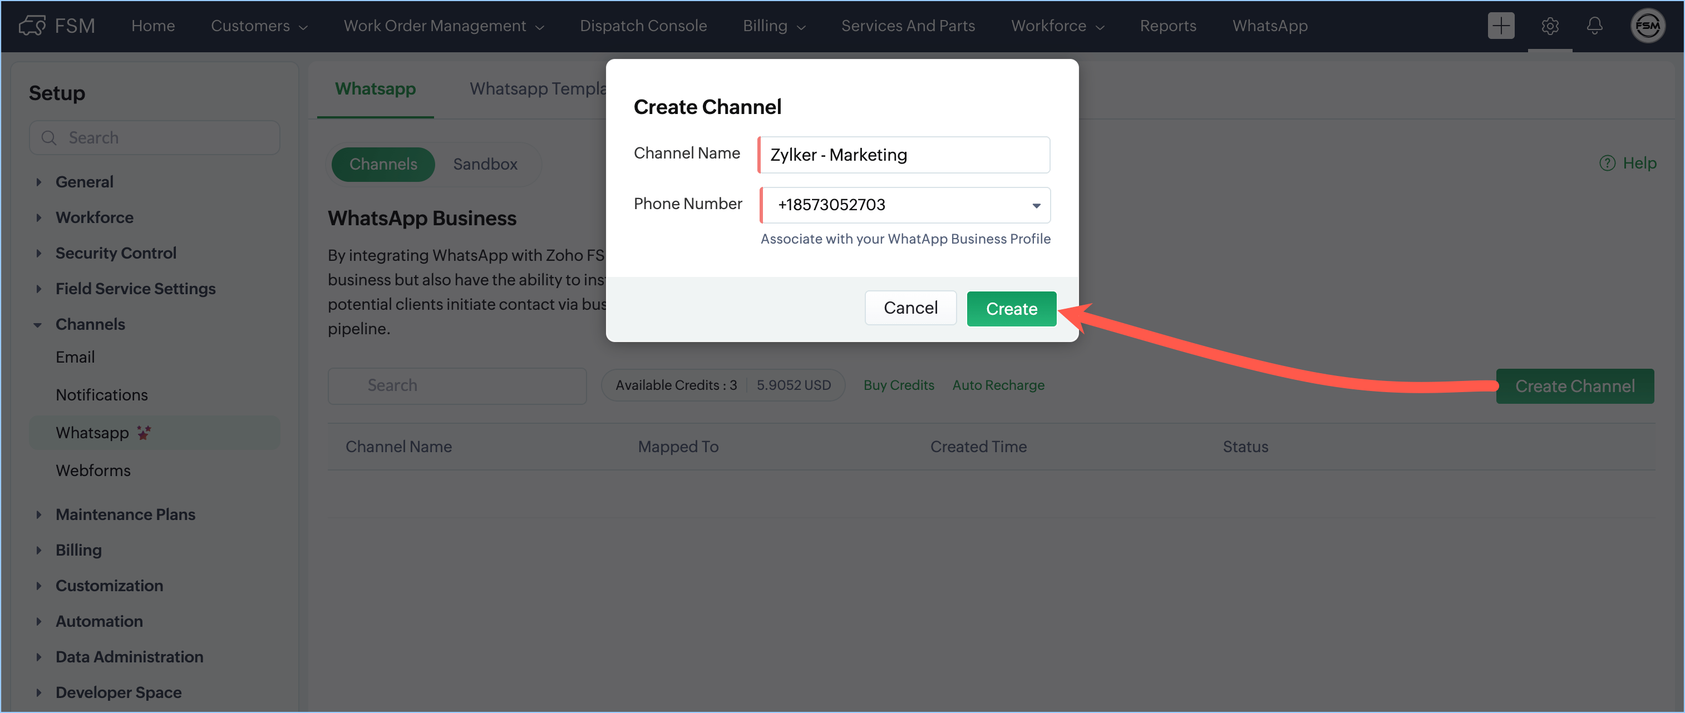This screenshot has height=713, width=1685.
Task: Switch to the Sandbox pill toggle
Action: (485, 164)
